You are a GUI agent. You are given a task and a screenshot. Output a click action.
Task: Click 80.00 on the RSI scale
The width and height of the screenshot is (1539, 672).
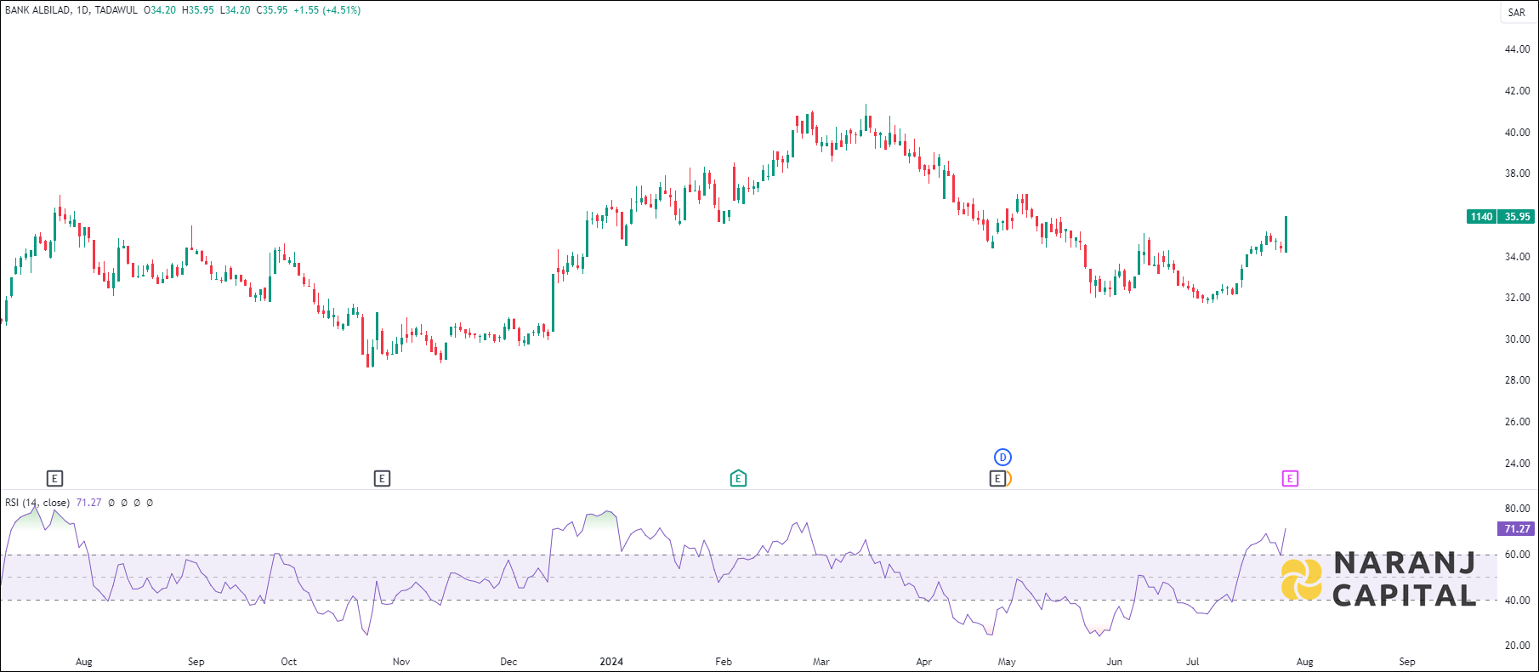(x=1517, y=509)
